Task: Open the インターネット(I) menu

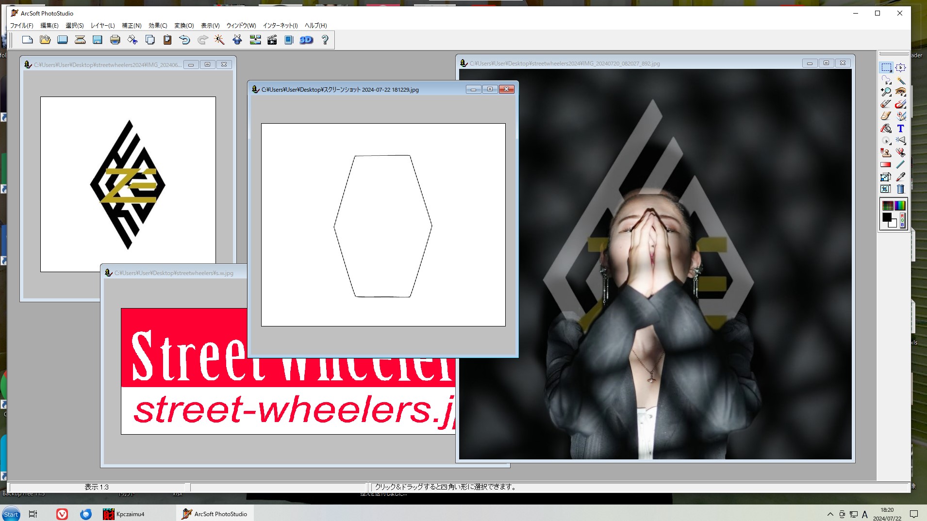Action: pyautogui.click(x=281, y=26)
